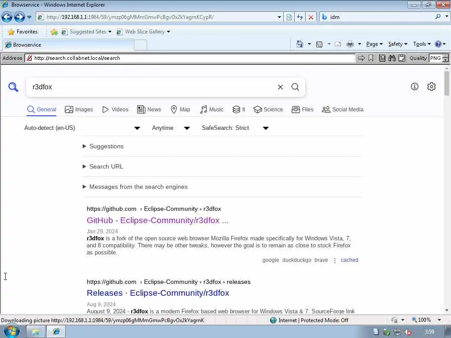The width and height of the screenshot is (451, 338).
Task: Switch to the Social Media search tab
Action: coord(343,110)
